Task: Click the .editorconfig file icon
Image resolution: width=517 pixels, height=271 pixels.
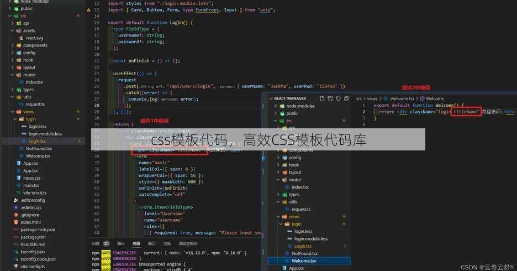Action: [x=16, y=200]
